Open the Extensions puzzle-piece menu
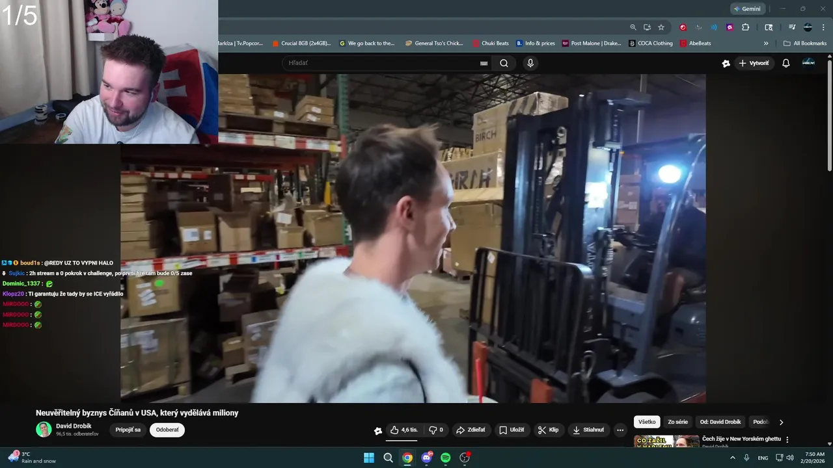 coord(746,27)
